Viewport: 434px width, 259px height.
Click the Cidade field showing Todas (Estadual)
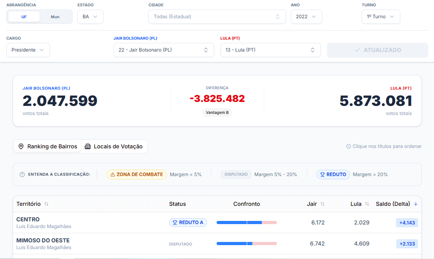(x=217, y=17)
